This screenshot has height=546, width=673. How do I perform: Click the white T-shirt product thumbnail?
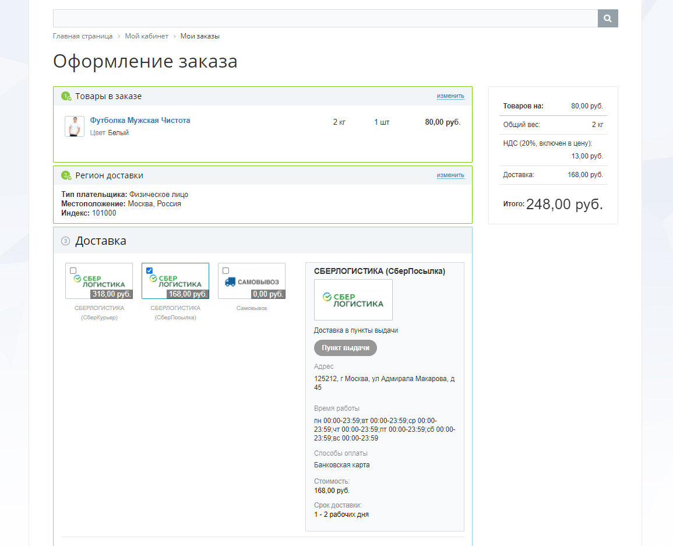coord(74,126)
